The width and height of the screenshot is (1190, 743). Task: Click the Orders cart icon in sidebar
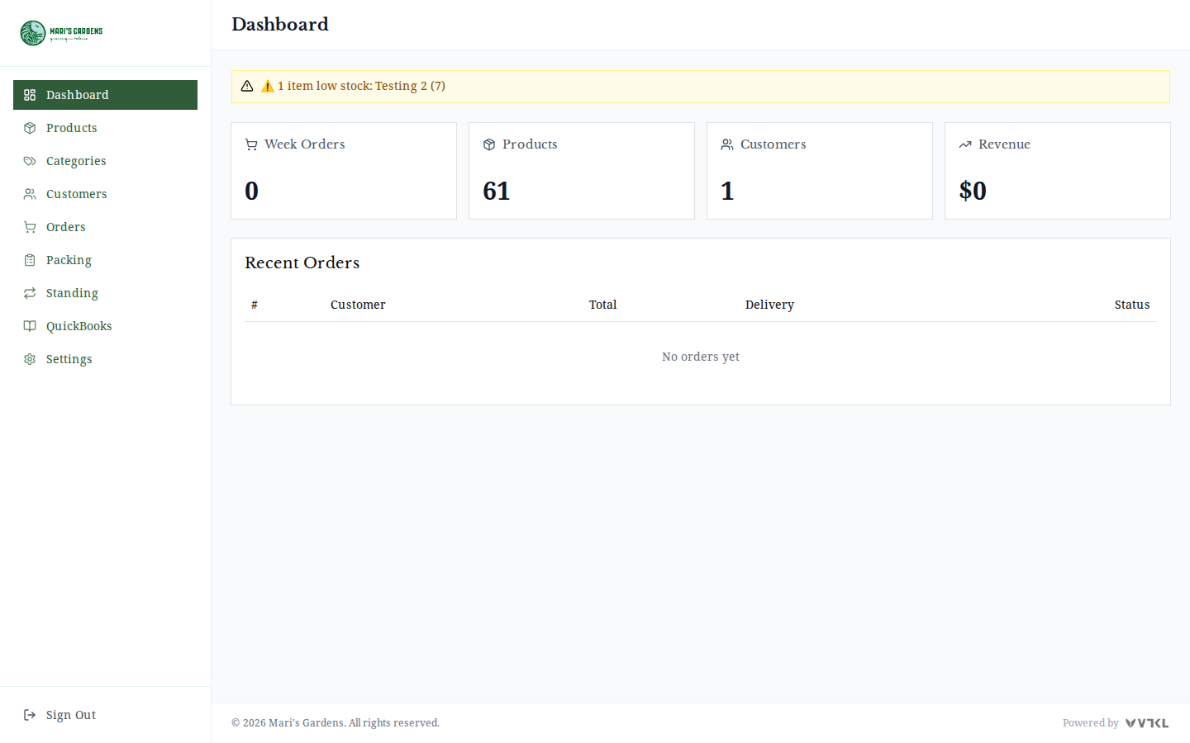click(30, 227)
